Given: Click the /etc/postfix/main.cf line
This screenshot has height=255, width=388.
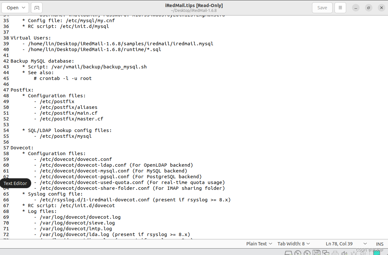Looking at the screenshot, I should point(65,113).
